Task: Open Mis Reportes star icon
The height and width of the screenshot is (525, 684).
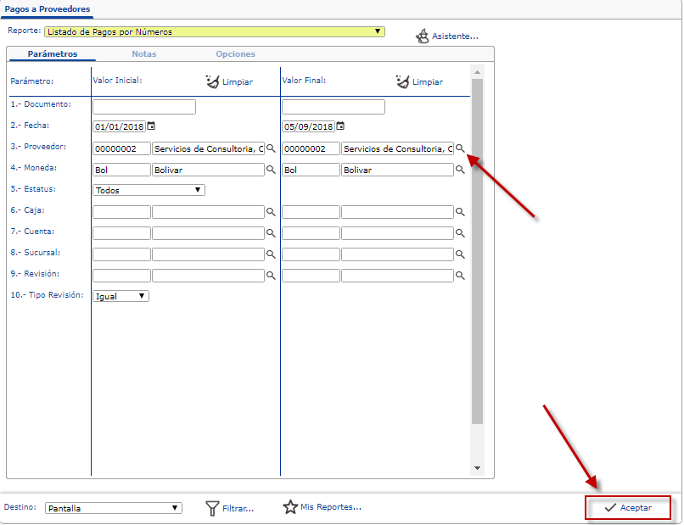Action: tap(290, 507)
